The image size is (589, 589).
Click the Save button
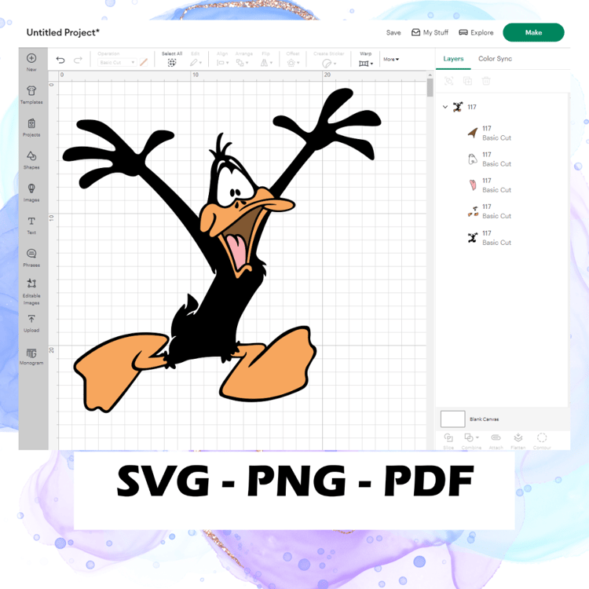pos(393,33)
